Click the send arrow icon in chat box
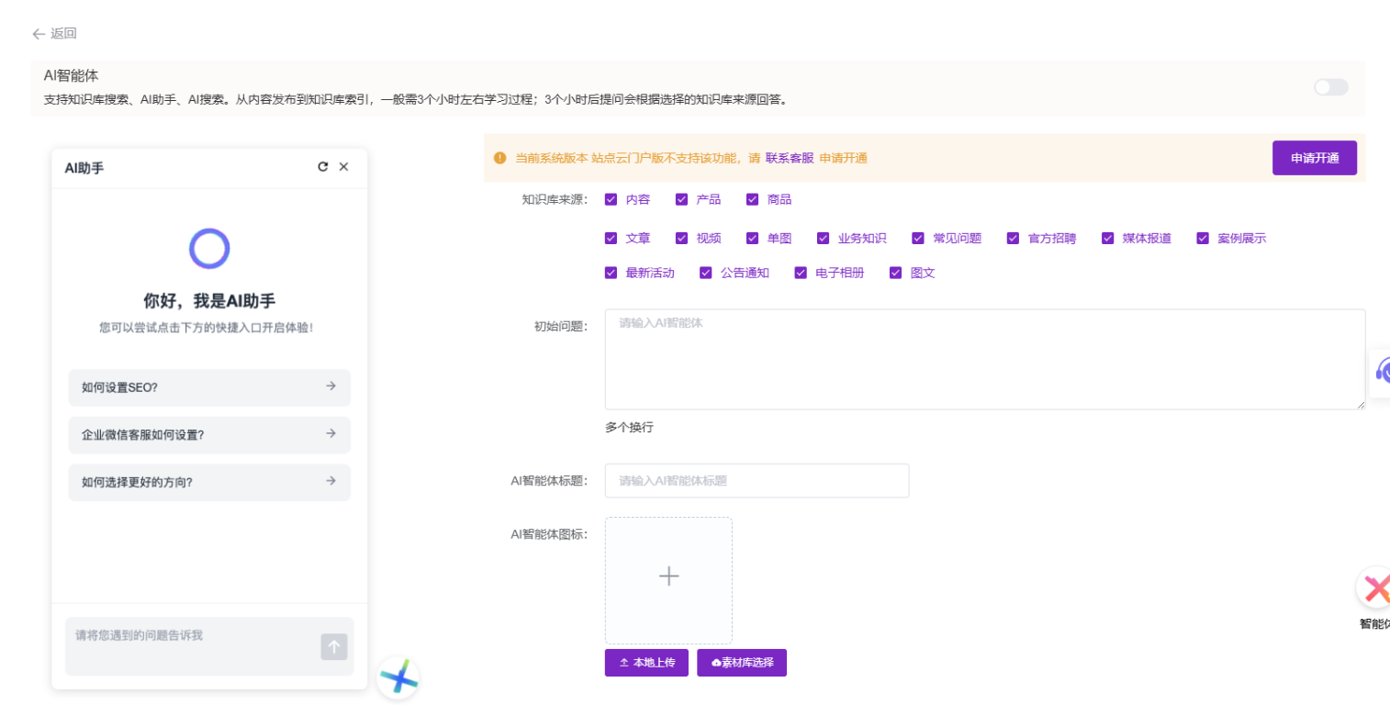Image resolution: width=1390 pixels, height=705 pixels. click(x=334, y=647)
